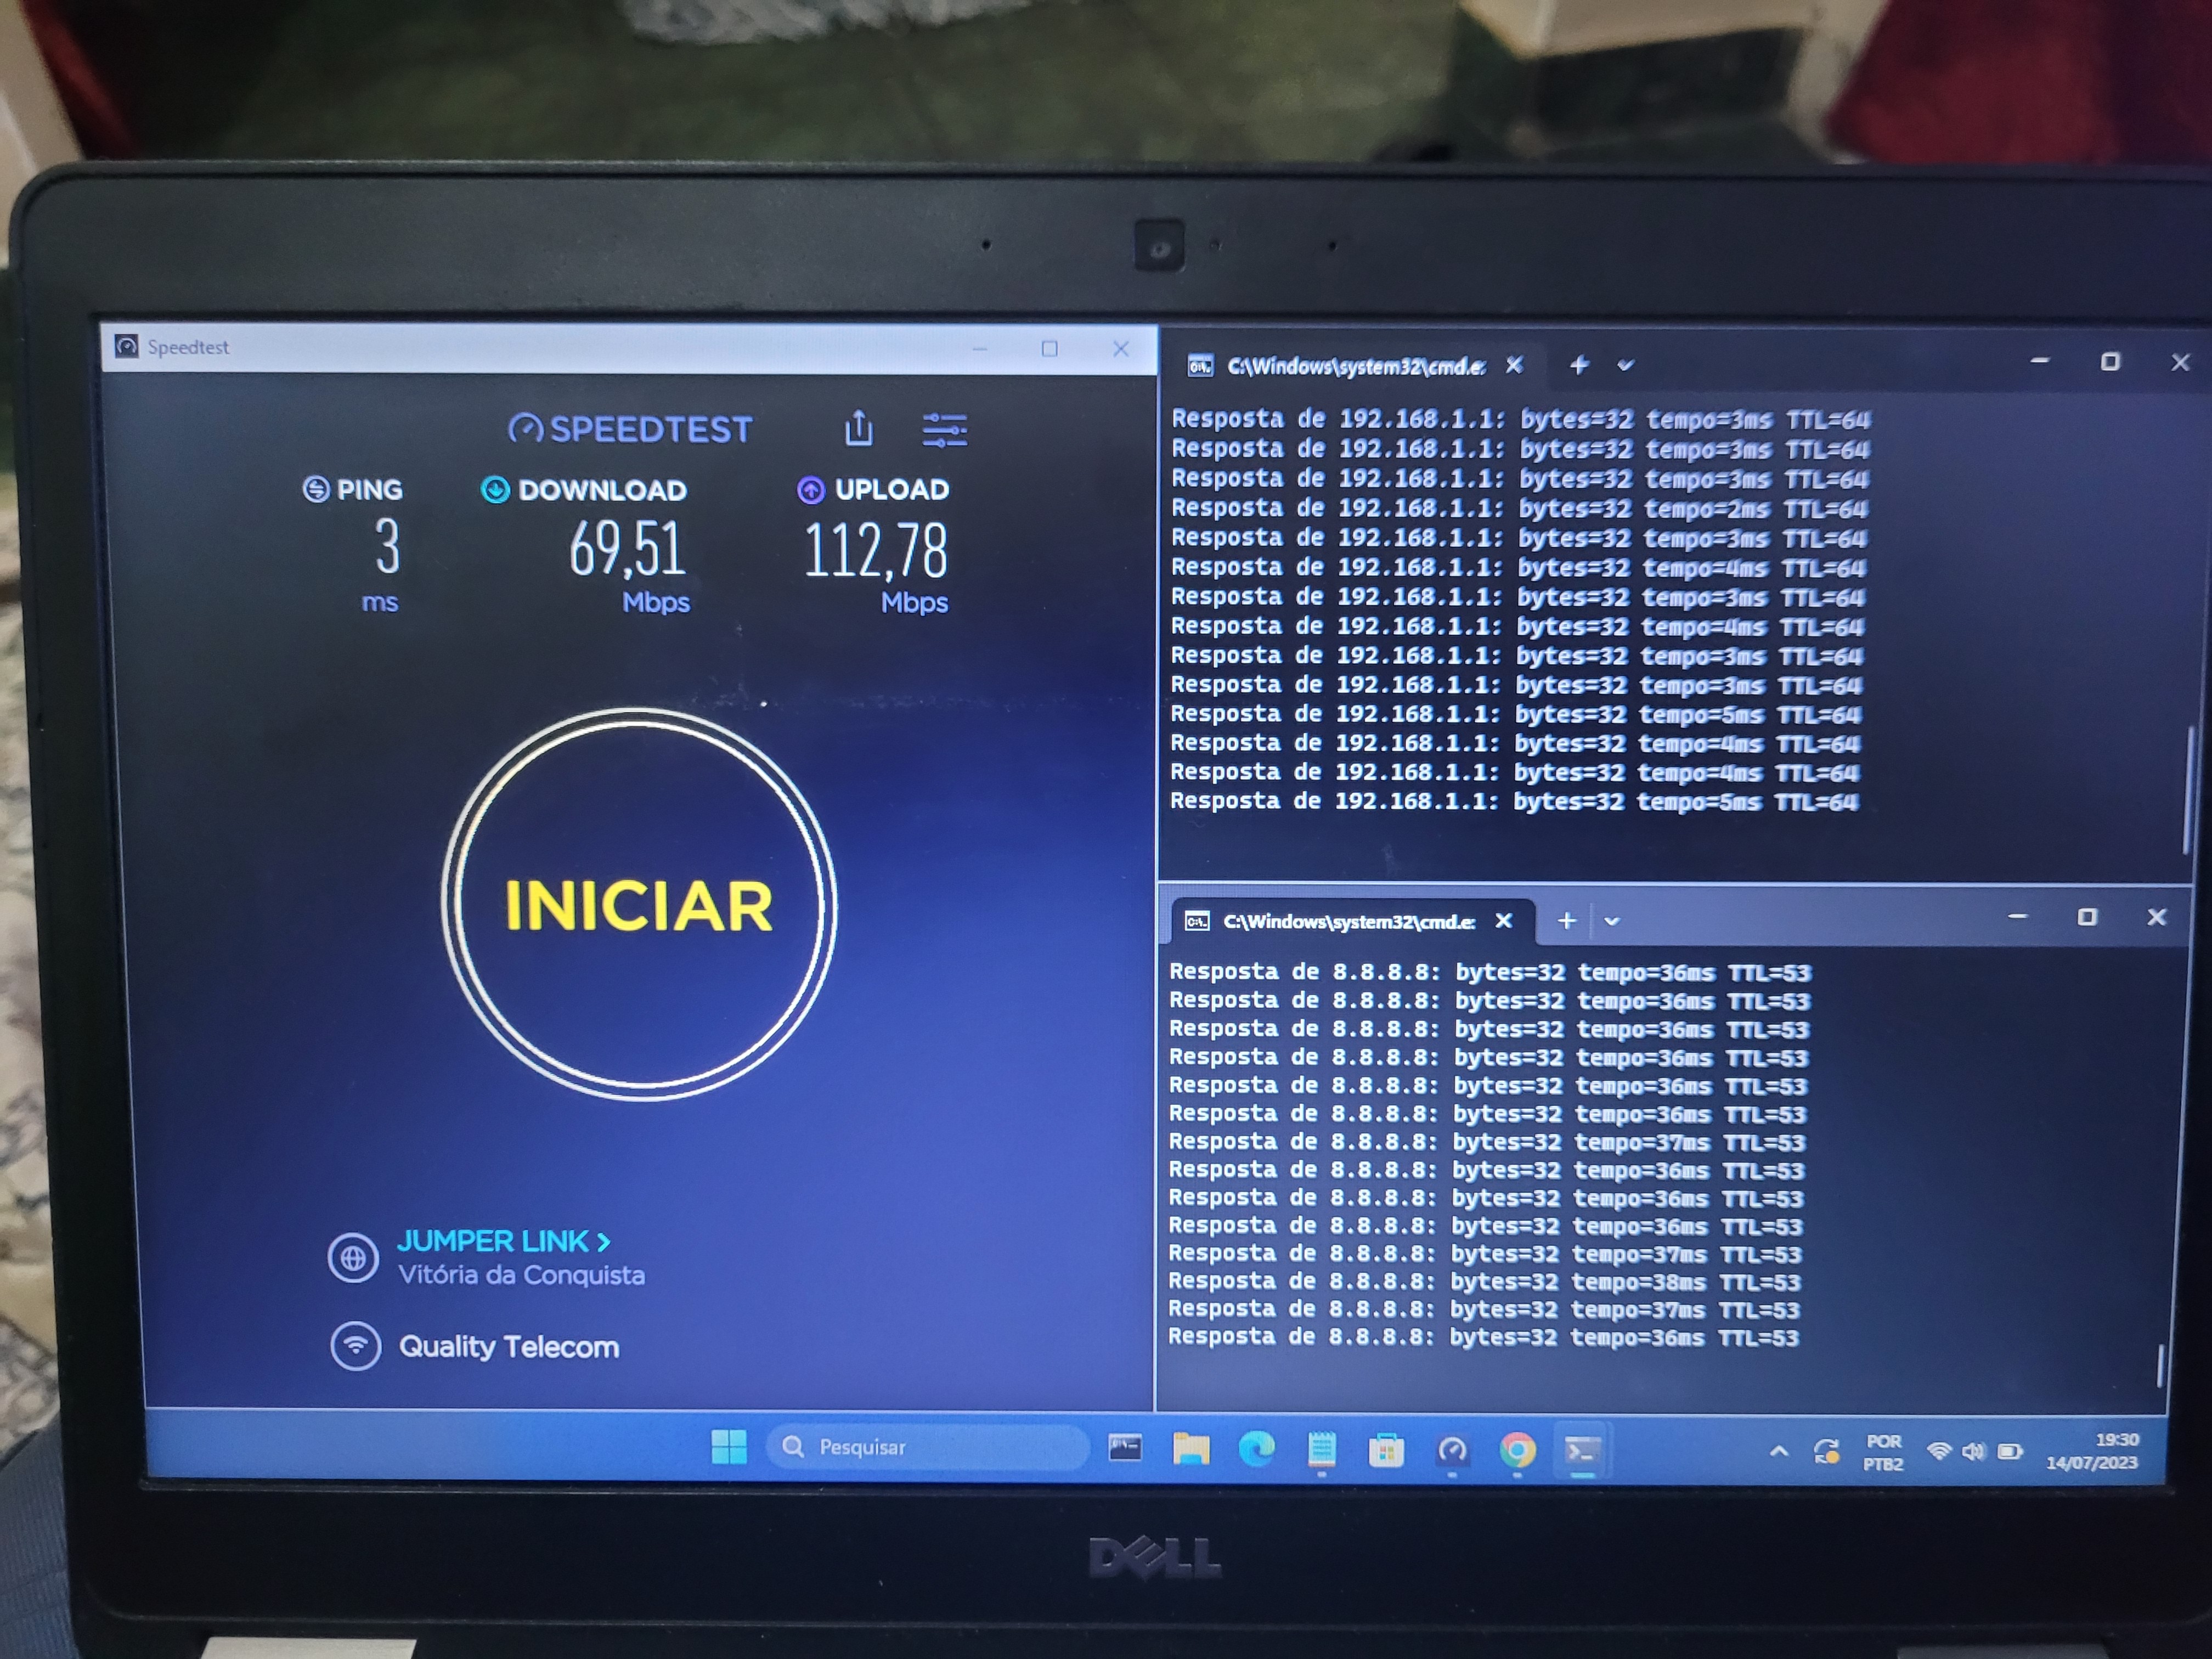Viewport: 2212px width, 1659px height.
Task: Open upper terminal tab dropdown chevron
Action: (x=1625, y=365)
